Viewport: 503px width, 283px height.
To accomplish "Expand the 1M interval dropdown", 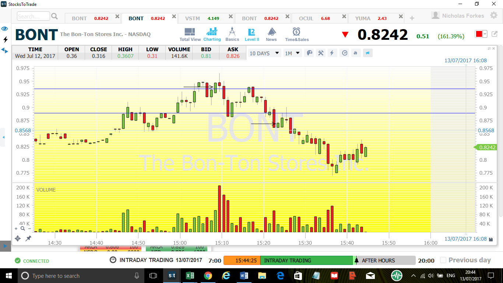I will [292, 53].
